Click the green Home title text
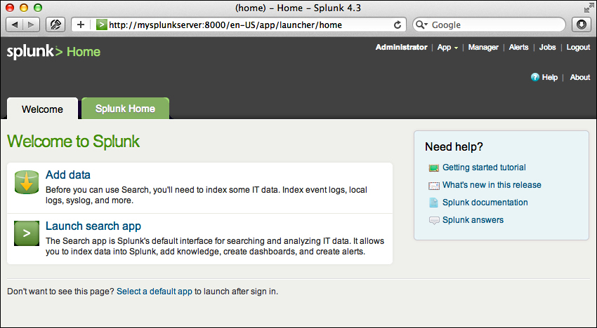 point(84,52)
